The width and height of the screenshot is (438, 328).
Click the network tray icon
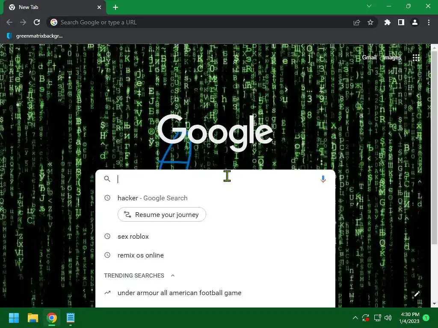(377, 318)
